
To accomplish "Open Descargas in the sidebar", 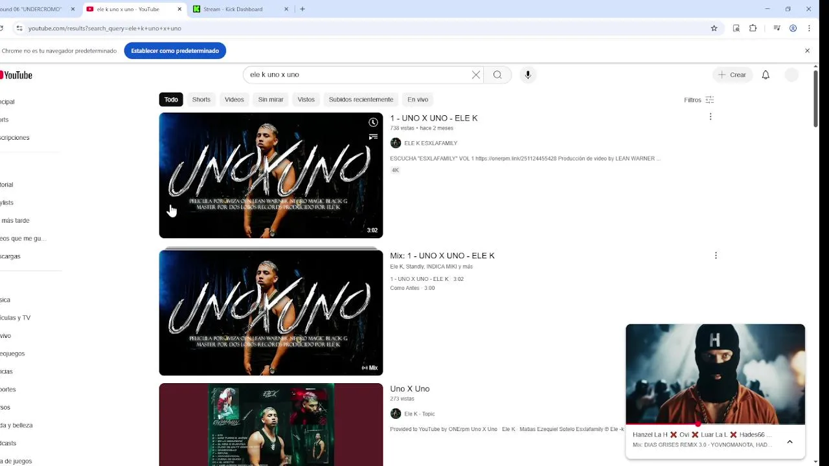I will (x=10, y=256).
